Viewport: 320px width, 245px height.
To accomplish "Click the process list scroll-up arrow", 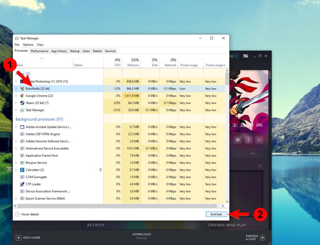I will (x=227, y=70).
